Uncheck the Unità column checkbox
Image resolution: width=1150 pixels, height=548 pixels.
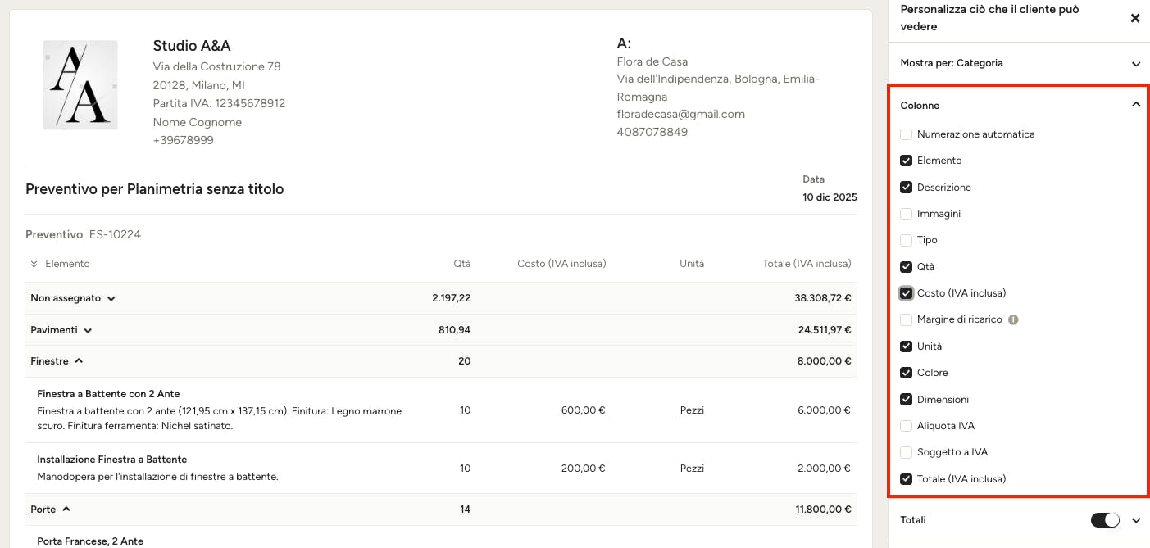pyautogui.click(x=906, y=346)
